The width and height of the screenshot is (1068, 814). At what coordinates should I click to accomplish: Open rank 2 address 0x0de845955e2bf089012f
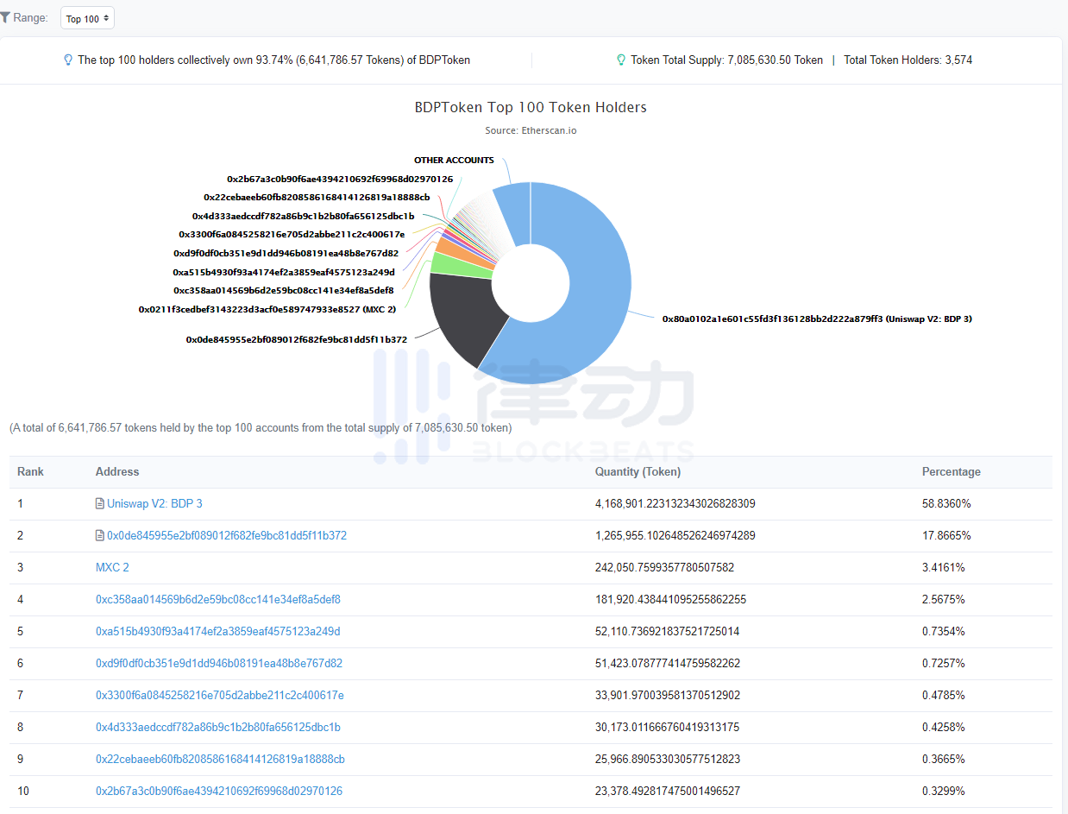[226, 535]
